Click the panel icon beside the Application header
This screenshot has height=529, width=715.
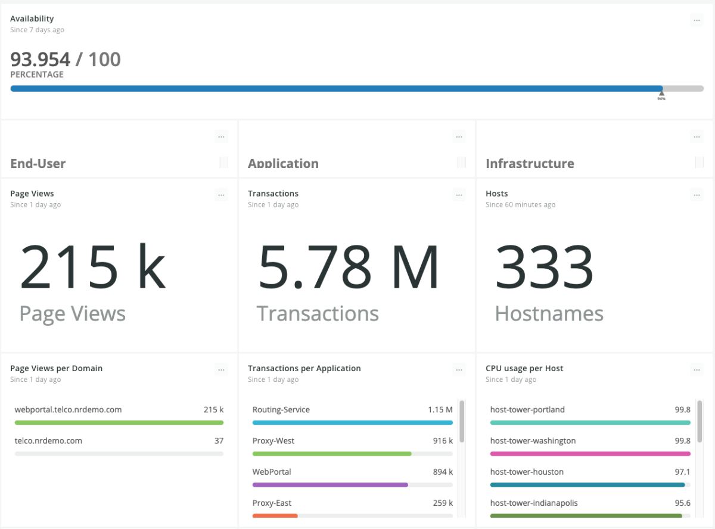coord(461,162)
